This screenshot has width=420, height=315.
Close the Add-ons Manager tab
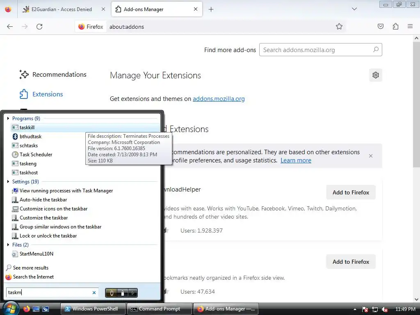(x=196, y=9)
